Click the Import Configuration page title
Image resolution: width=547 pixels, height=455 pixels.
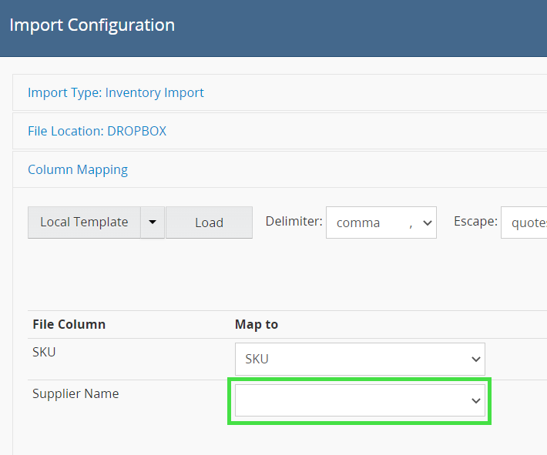(92, 25)
